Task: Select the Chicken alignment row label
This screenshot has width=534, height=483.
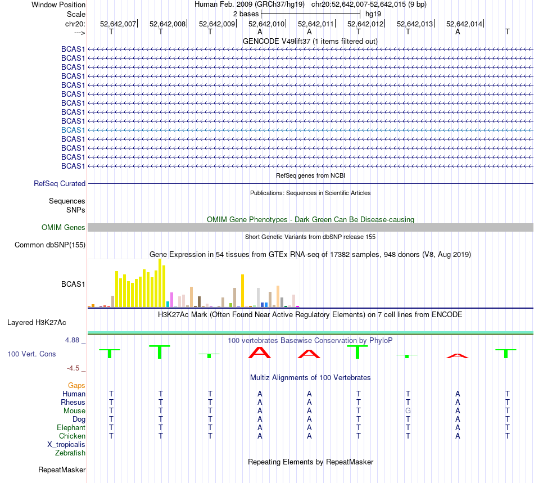Action: click(x=72, y=436)
